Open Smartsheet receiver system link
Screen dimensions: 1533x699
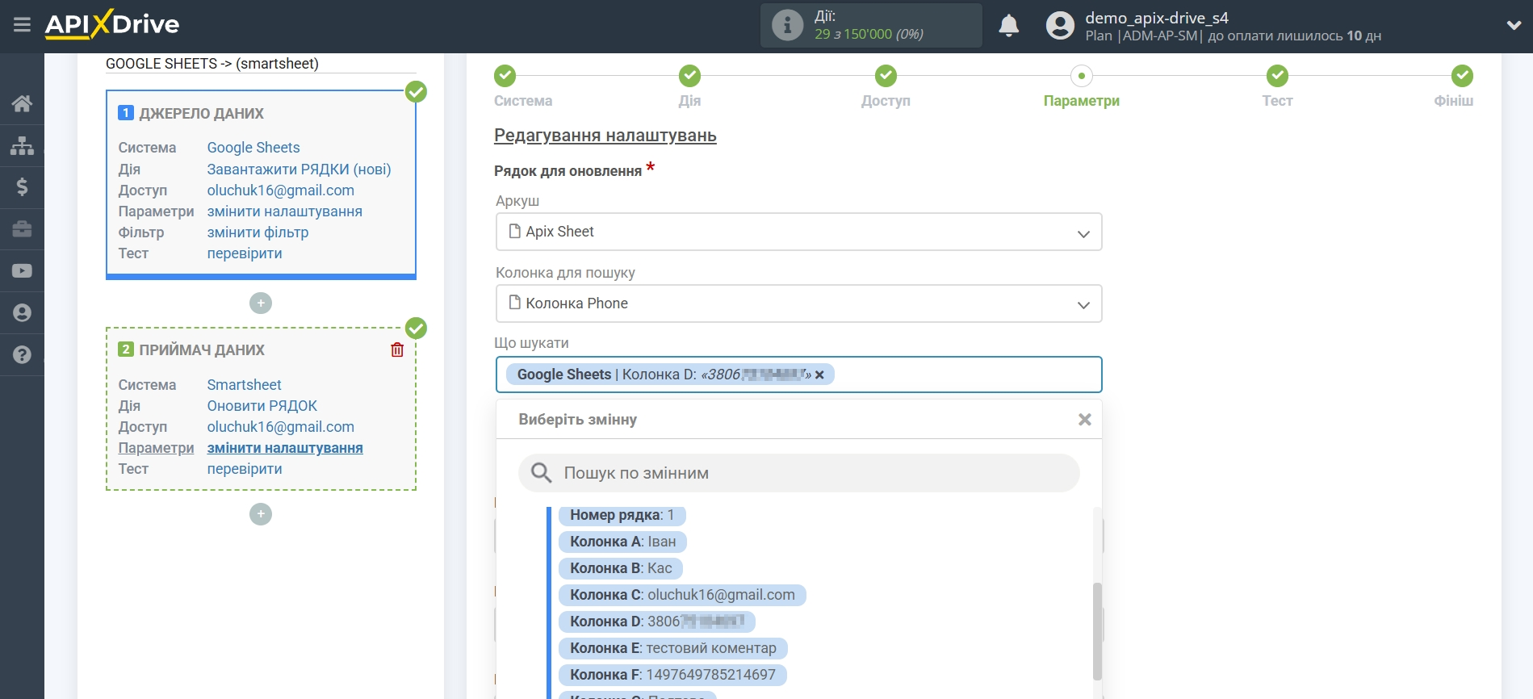pyautogui.click(x=244, y=385)
